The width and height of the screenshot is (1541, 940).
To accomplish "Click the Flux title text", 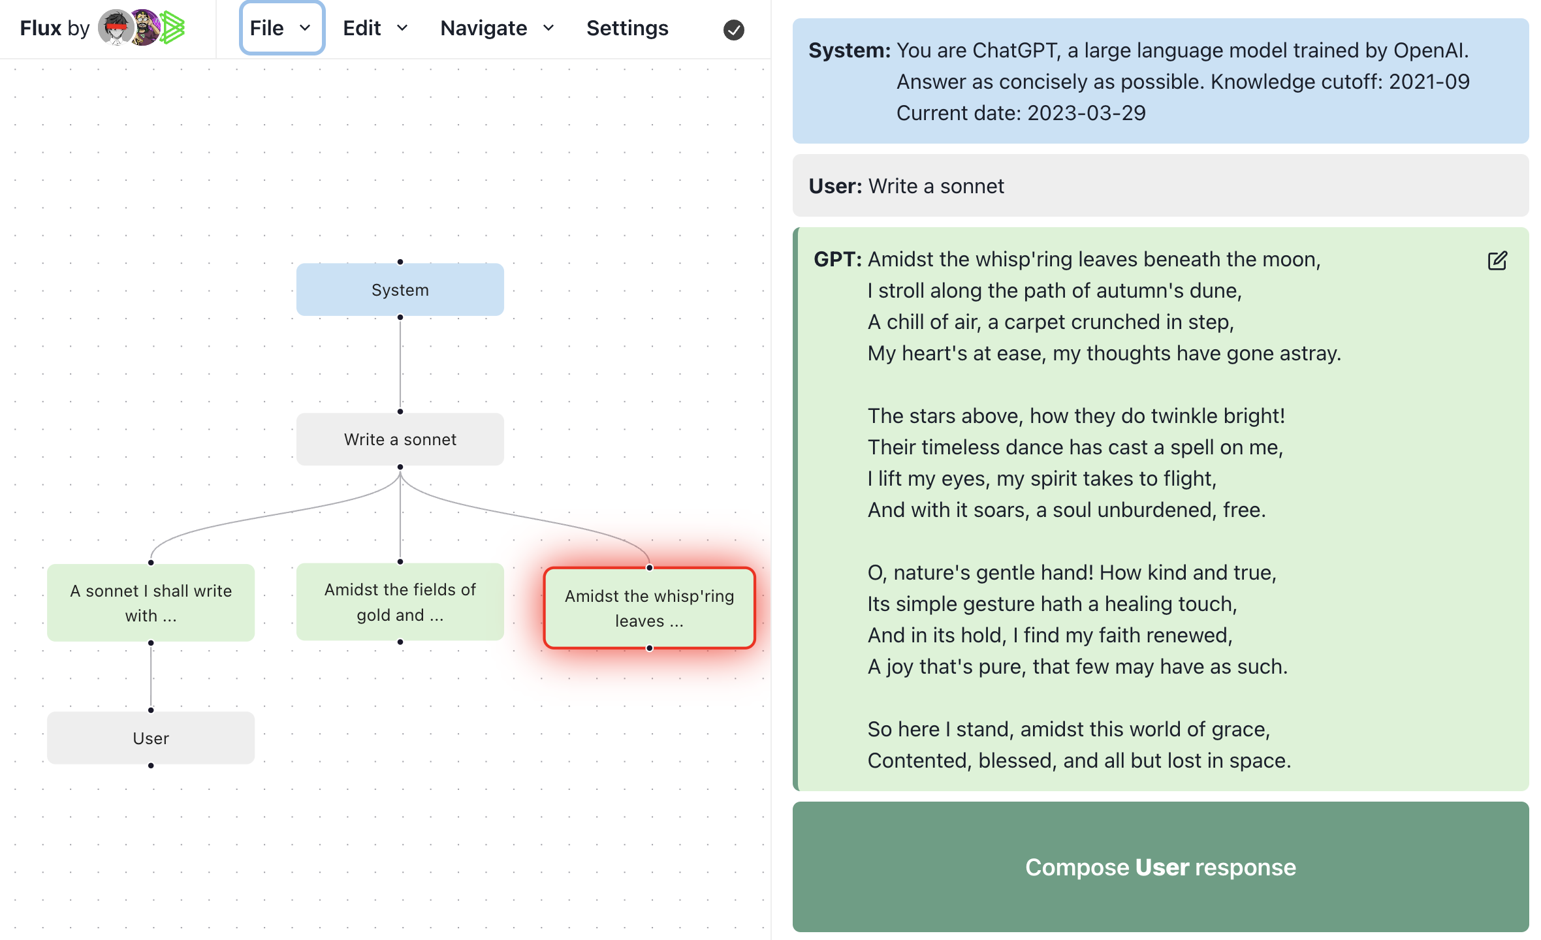I will [40, 28].
